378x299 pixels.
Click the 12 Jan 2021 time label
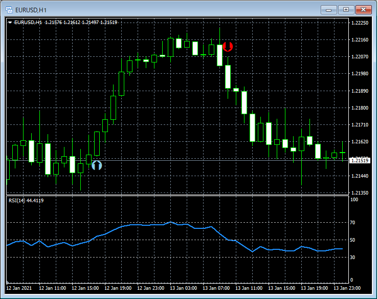(19, 288)
